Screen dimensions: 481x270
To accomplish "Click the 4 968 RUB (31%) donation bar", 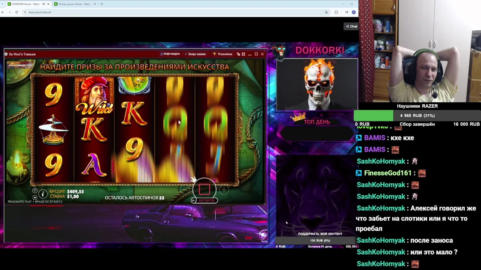I will pos(417,115).
